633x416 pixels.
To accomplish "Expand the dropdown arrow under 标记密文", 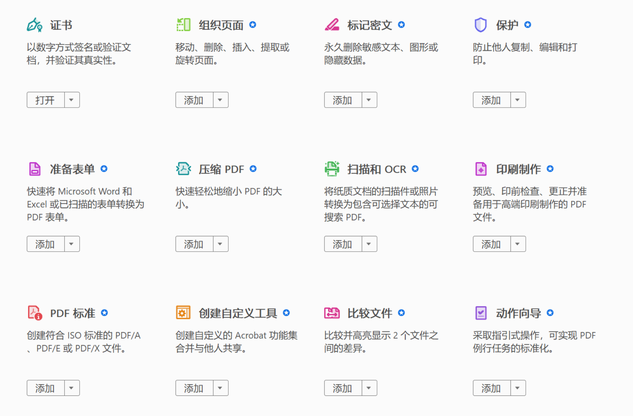I will 369,100.
